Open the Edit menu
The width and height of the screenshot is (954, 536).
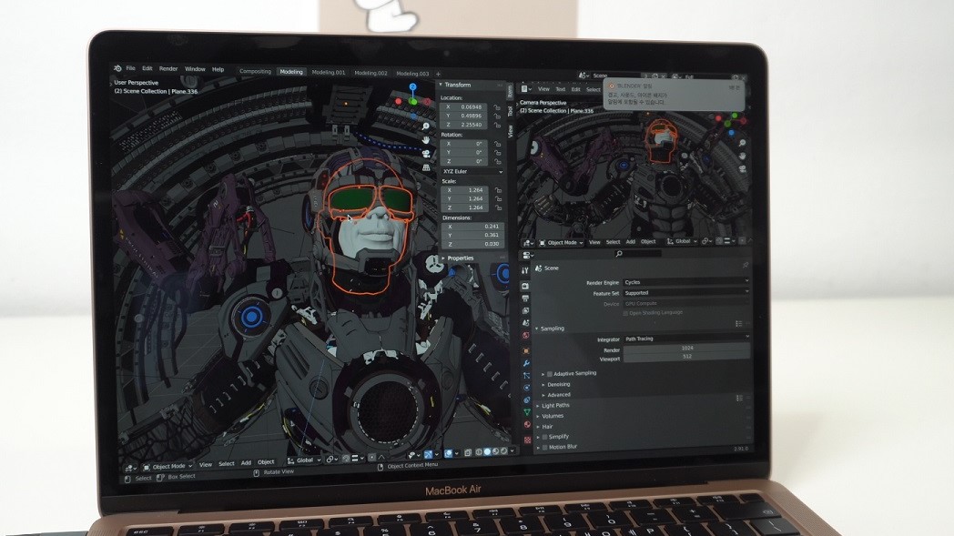(x=147, y=69)
